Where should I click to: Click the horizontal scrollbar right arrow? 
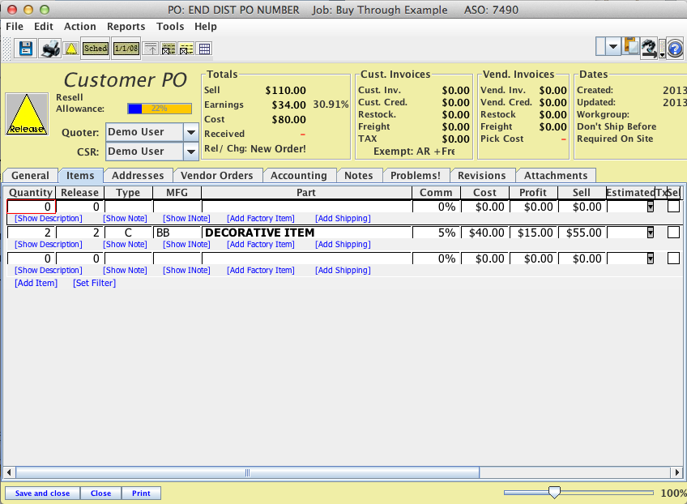[677, 472]
